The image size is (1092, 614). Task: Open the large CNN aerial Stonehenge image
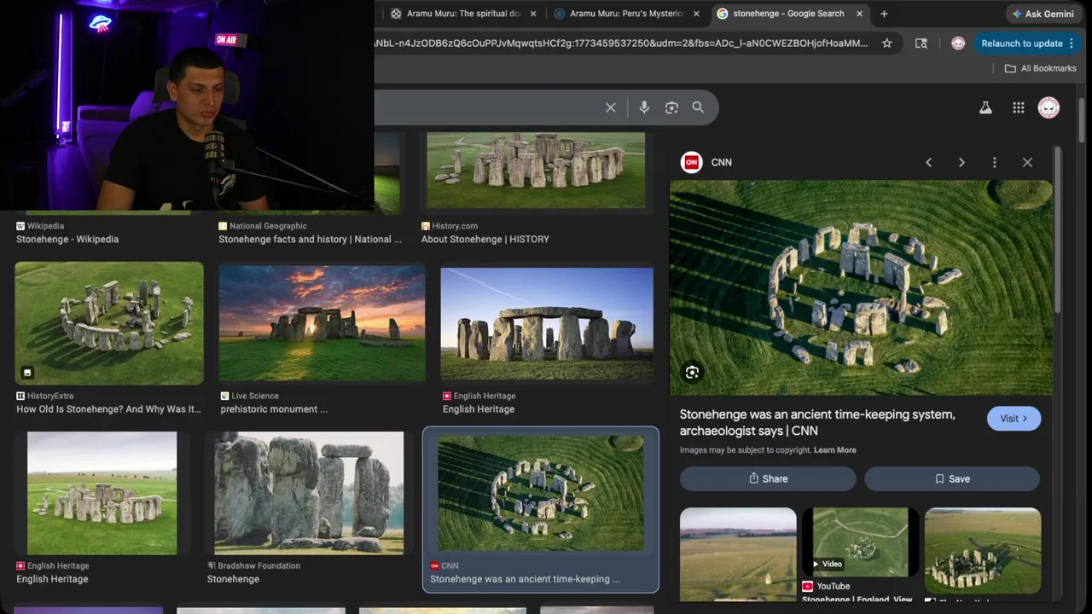tap(861, 287)
